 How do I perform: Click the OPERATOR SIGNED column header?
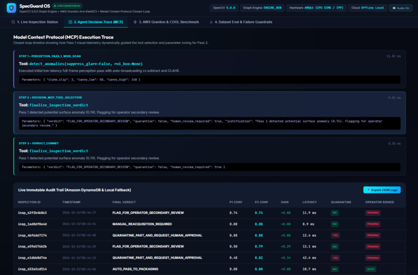click(x=380, y=202)
